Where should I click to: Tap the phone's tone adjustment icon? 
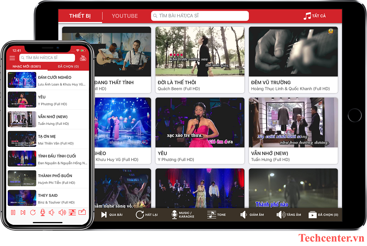[72, 212]
